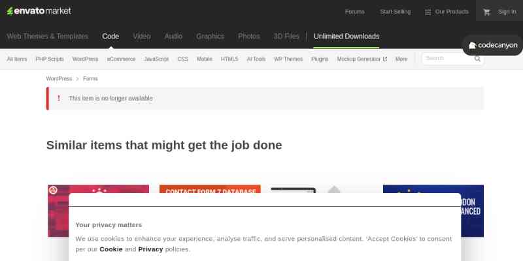This screenshot has height=261, width=523.
Task: Click the search magnifier icon
Action: coord(478,59)
